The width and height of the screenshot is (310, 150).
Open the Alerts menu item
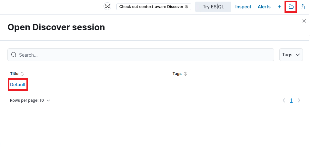[264, 7]
